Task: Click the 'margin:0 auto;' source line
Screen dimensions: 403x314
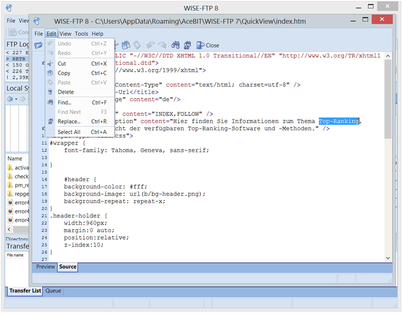Action: click(x=89, y=230)
